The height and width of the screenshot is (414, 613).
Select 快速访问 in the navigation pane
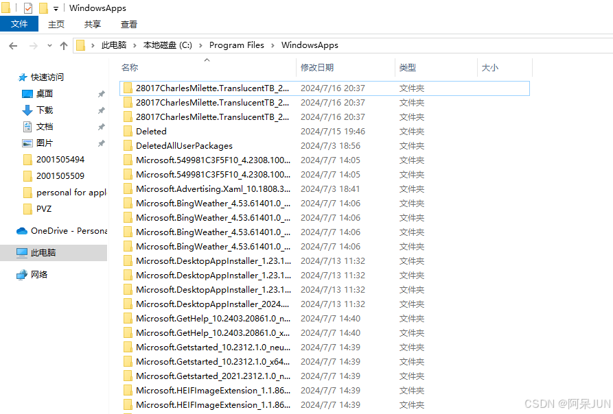click(x=47, y=77)
